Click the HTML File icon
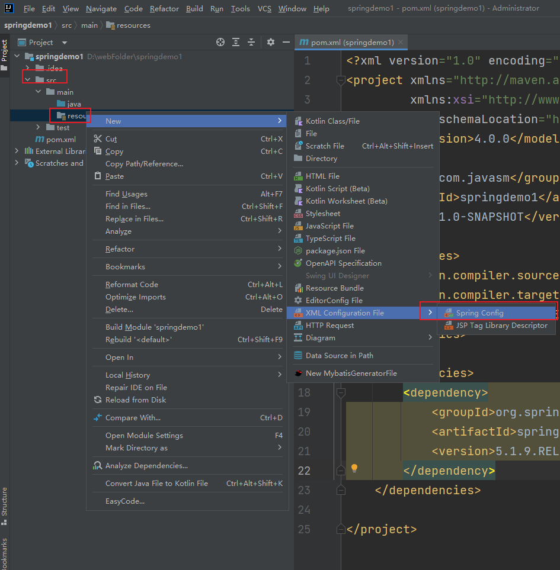 click(x=298, y=176)
